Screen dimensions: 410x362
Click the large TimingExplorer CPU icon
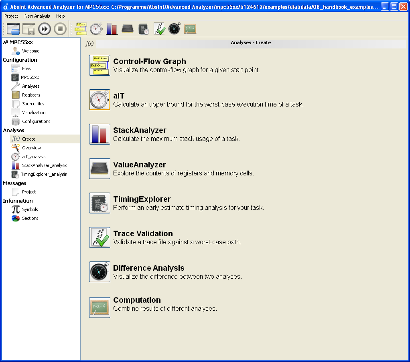click(x=99, y=203)
